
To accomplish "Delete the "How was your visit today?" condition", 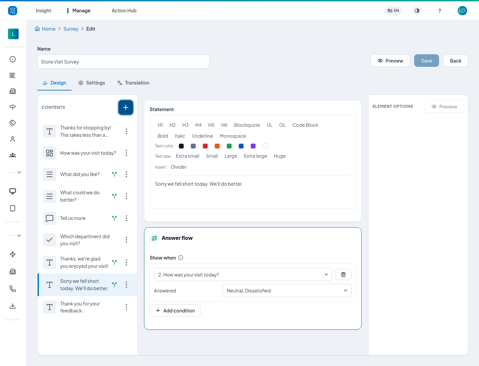I will tap(343, 274).
